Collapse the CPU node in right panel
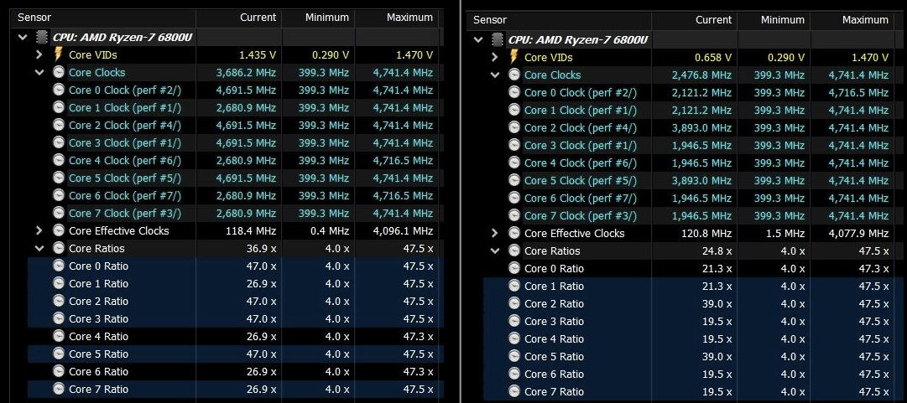The width and height of the screenshot is (907, 403). pyautogui.click(x=478, y=40)
